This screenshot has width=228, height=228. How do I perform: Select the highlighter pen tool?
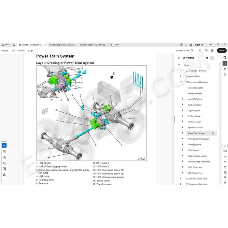point(4,157)
